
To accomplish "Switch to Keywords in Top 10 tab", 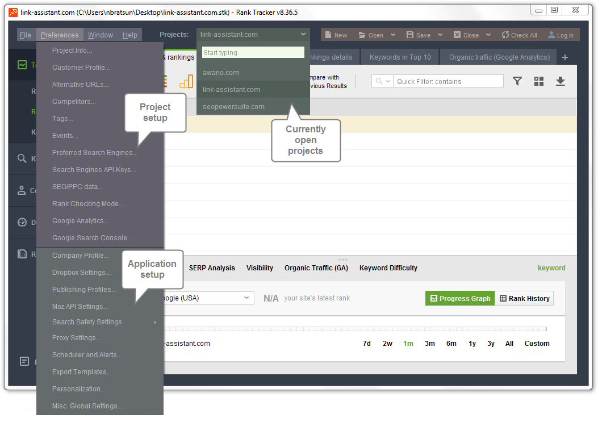I will (x=400, y=57).
